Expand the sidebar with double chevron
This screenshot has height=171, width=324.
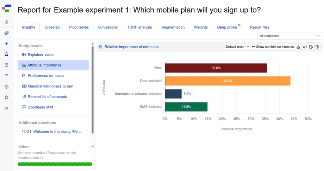7,108
